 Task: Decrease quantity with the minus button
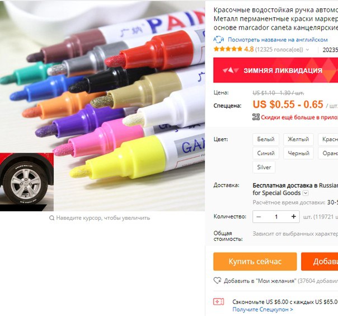coord(259,216)
